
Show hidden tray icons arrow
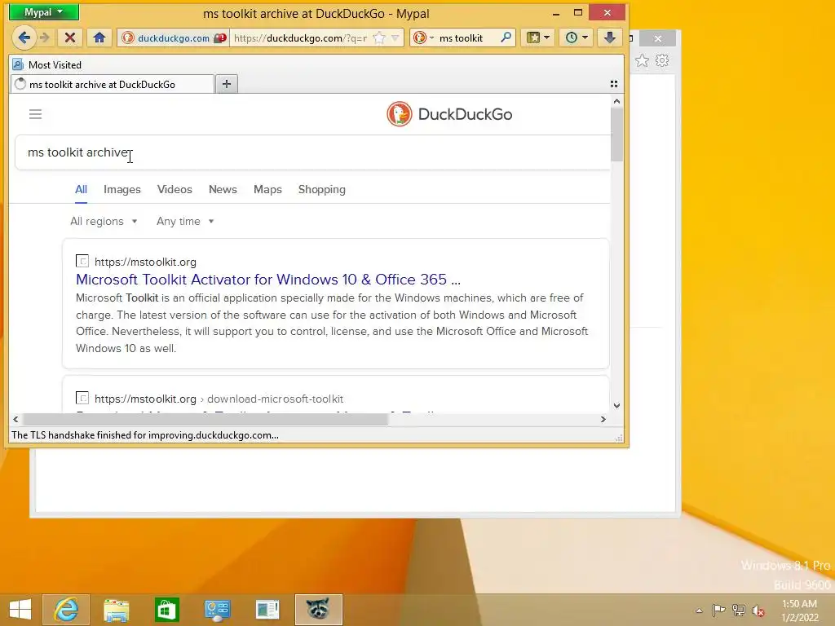tap(699, 611)
